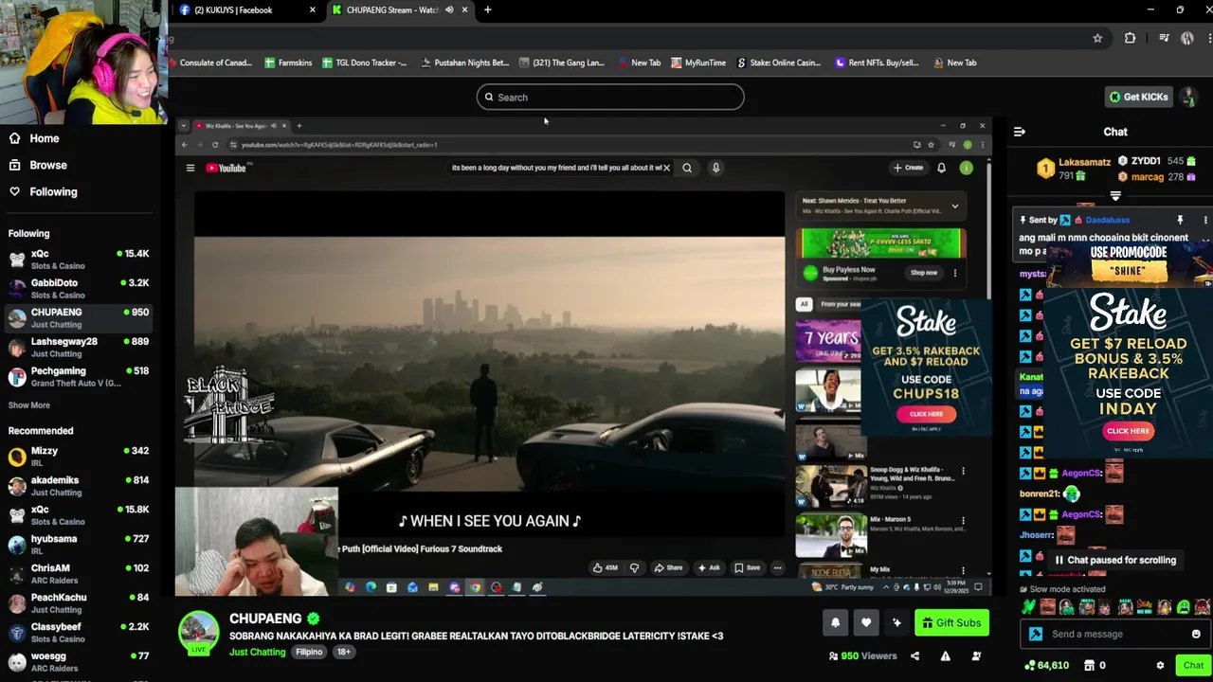Screen dimensions: 1213x682
Task: Unpin the pinned message with pin icon
Action: [x=1180, y=220]
